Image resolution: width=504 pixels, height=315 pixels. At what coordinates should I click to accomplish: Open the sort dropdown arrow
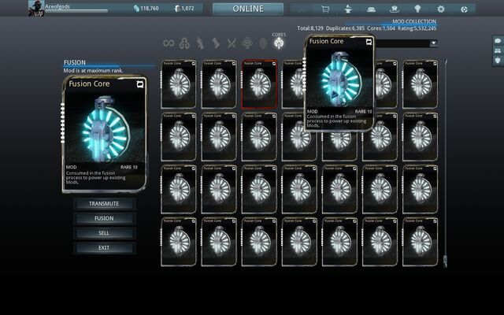point(434,43)
